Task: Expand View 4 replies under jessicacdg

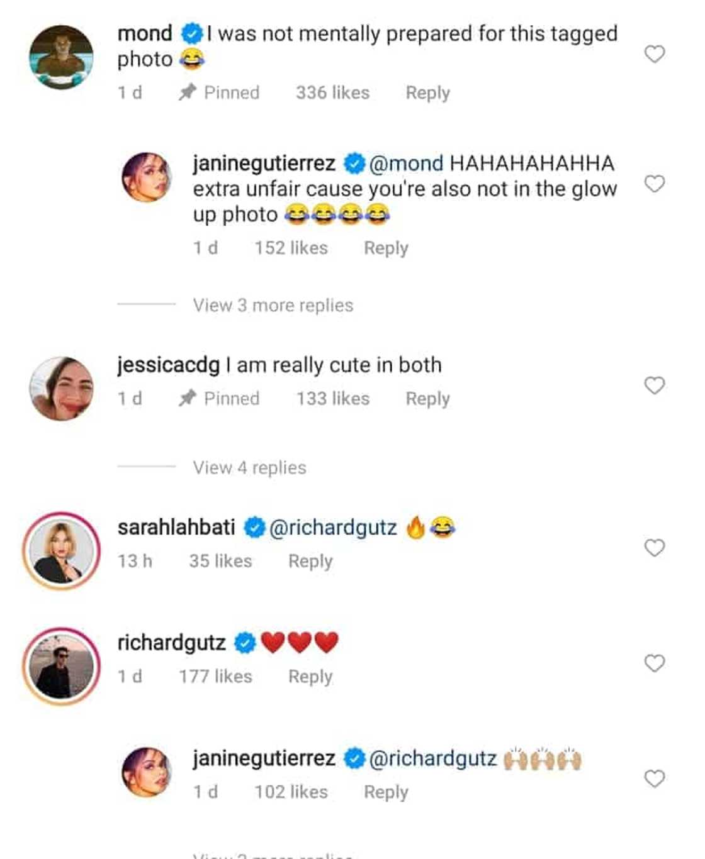Action: pyautogui.click(x=249, y=468)
